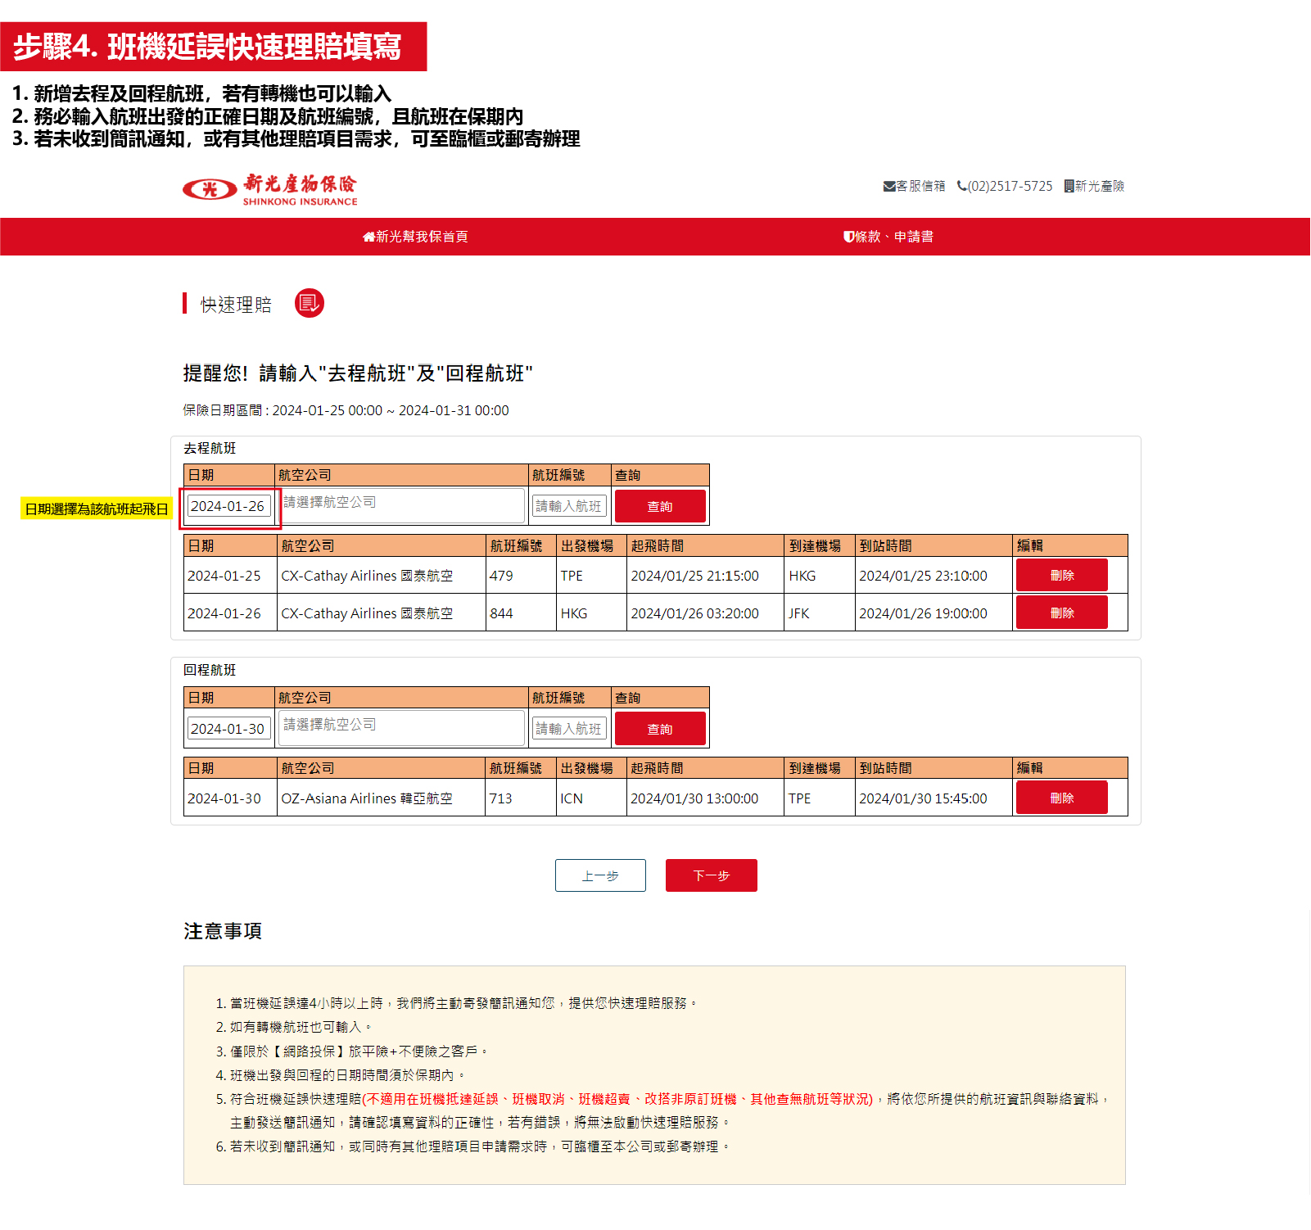
Task: Click the telephone handset icon
Action: point(961,186)
